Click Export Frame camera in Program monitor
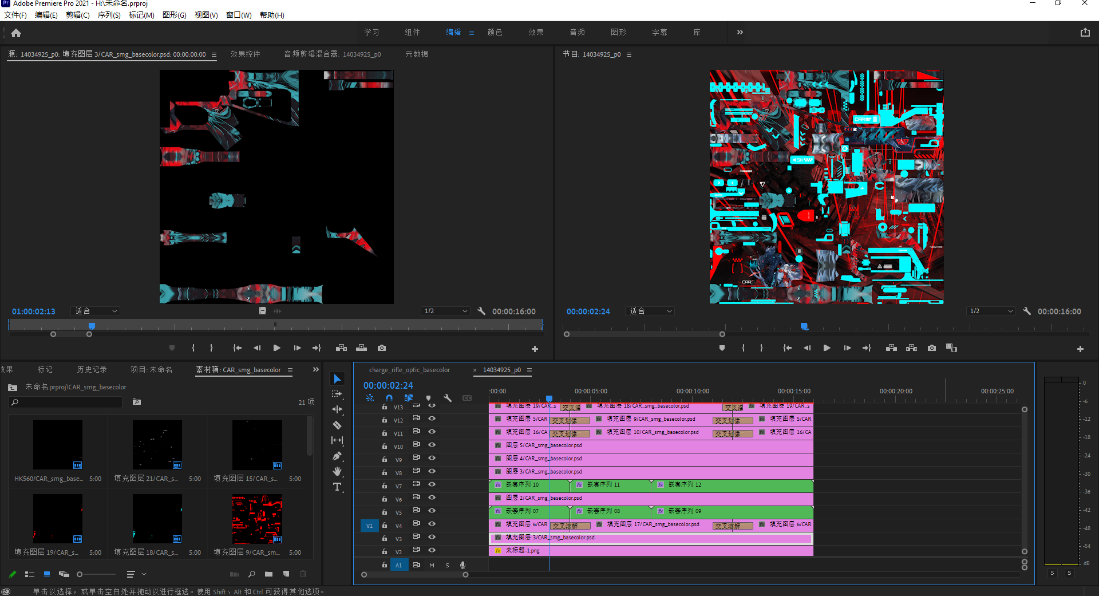The width and height of the screenshot is (1099, 596). [932, 348]
